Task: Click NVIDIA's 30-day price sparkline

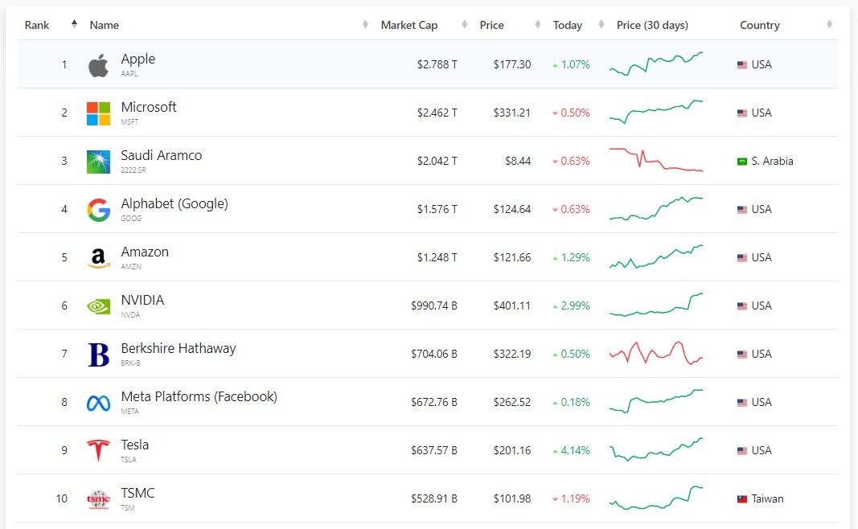Action: [x=656, y=305]
